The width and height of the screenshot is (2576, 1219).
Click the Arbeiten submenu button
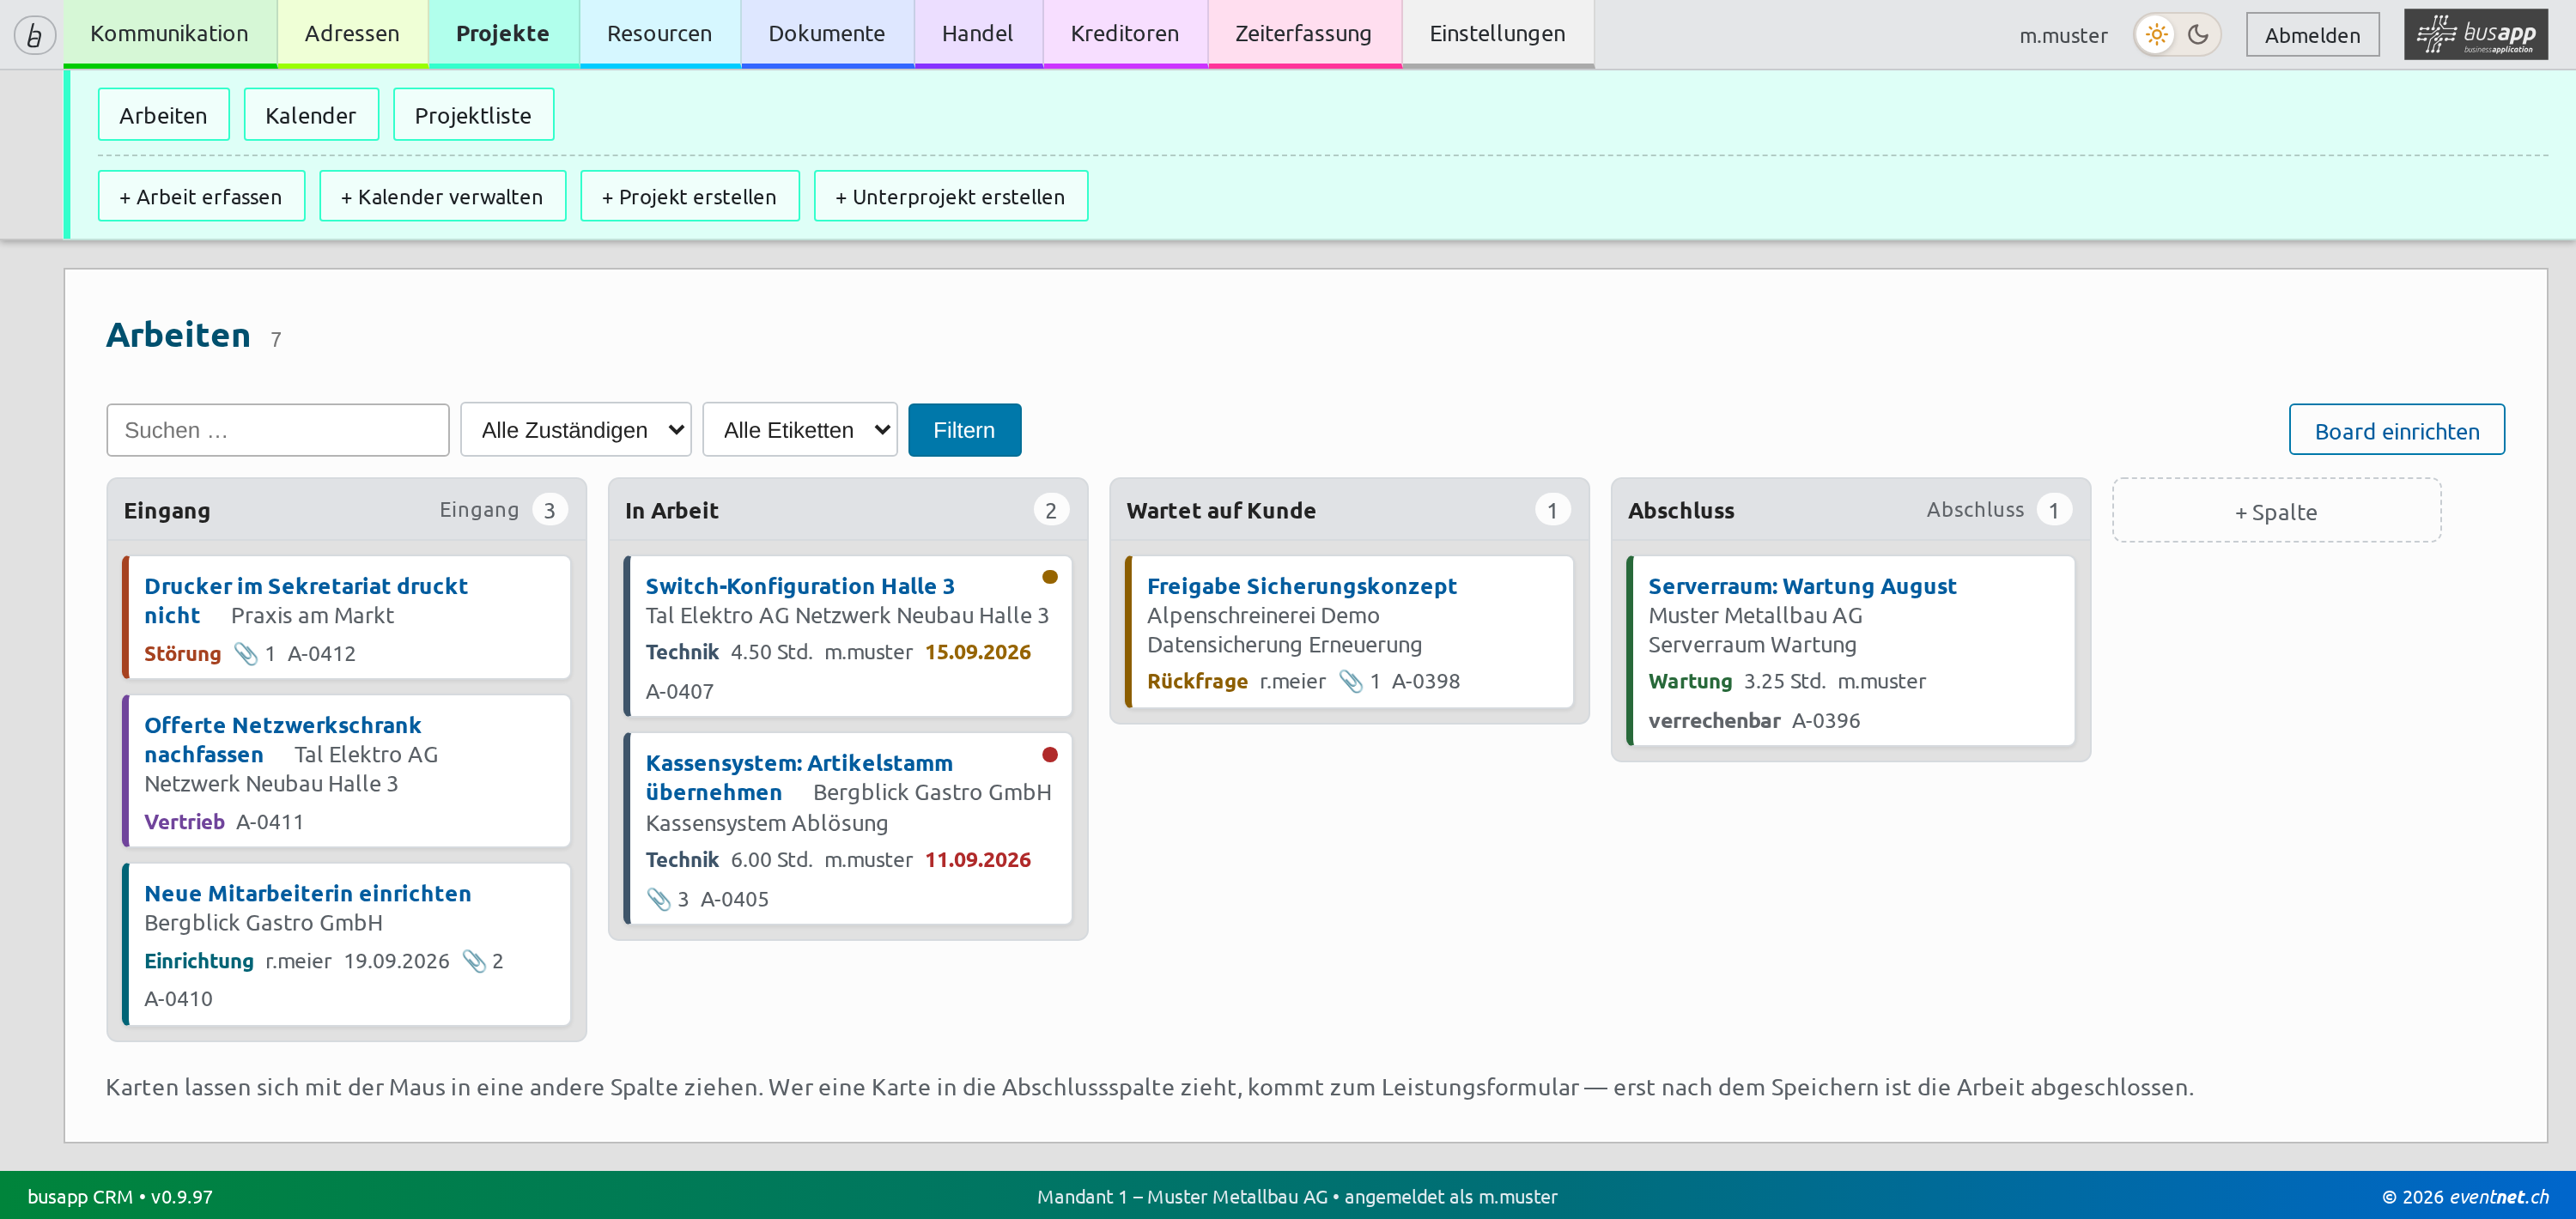(163, 115)
